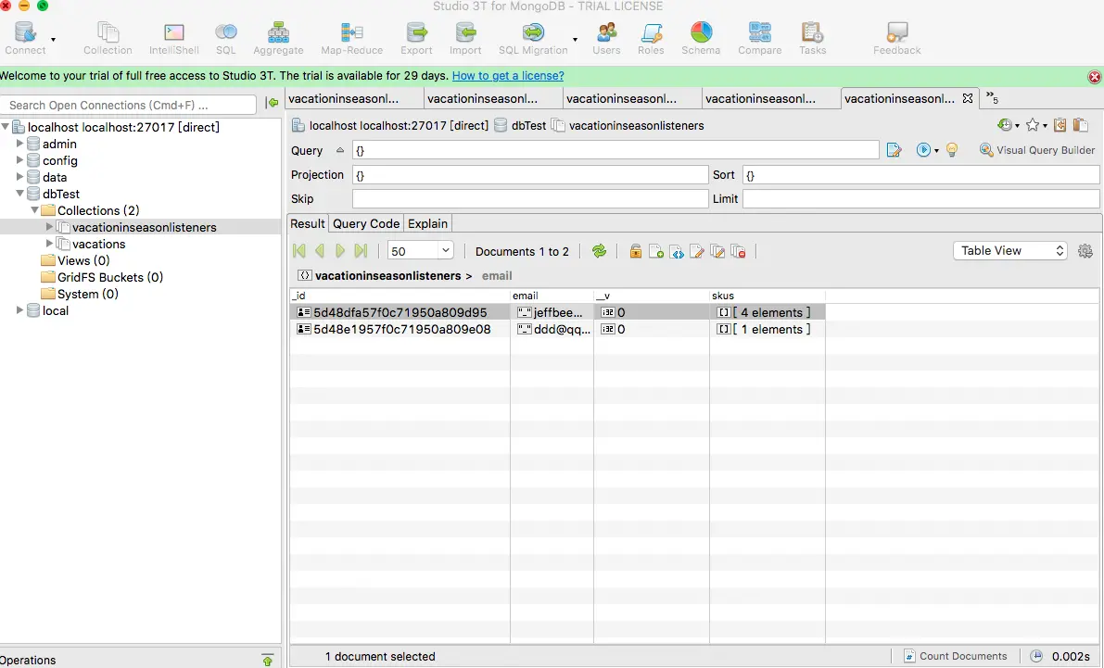The image size is (1104, 668).
Task: Open the How to get a license link
Action: [x=508, y=76]
